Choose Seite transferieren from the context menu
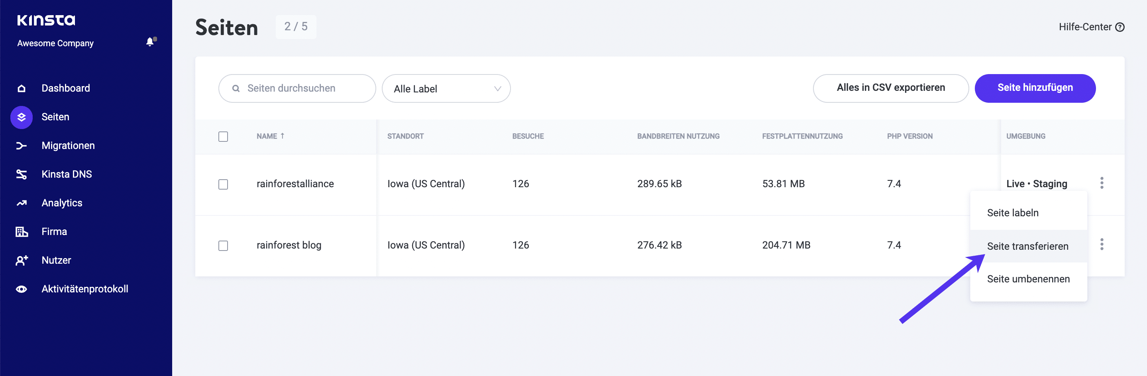Viewport: 1147px width, 376px height. pyautogui.click(x=1027, y=246)
